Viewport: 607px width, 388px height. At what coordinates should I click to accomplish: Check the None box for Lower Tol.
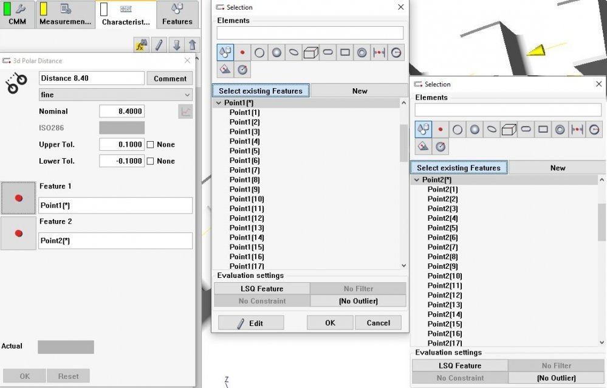(x=151, y=161)
